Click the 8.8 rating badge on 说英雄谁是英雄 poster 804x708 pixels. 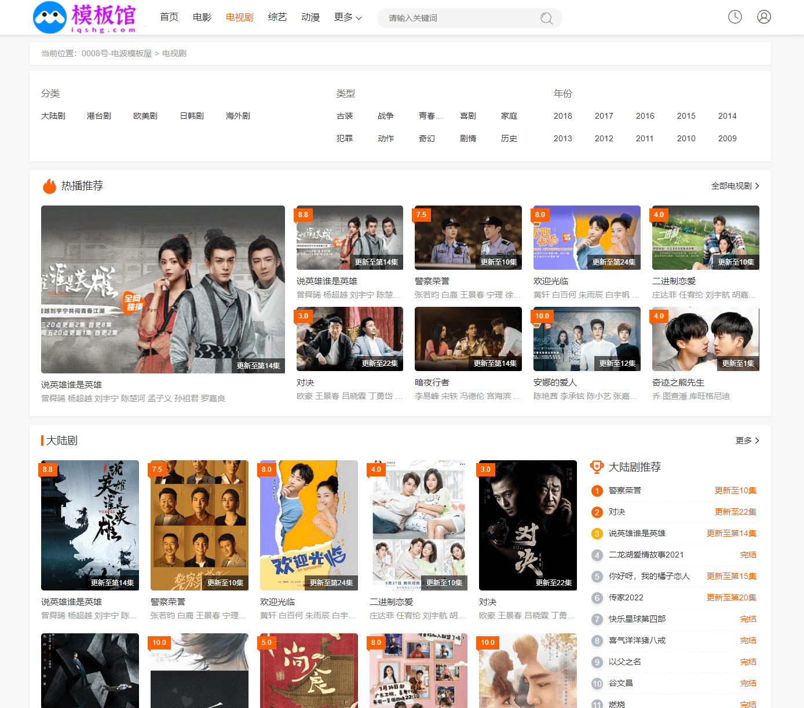coord(47,469)
